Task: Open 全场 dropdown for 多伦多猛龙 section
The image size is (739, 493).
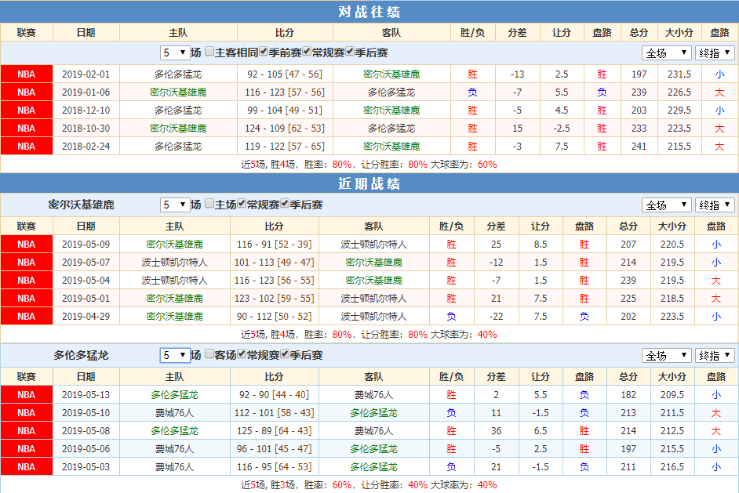Action: click(666, 355)
